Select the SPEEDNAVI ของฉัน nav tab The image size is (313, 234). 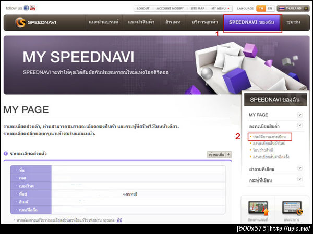pyautogui.click(x=251, y=22)
